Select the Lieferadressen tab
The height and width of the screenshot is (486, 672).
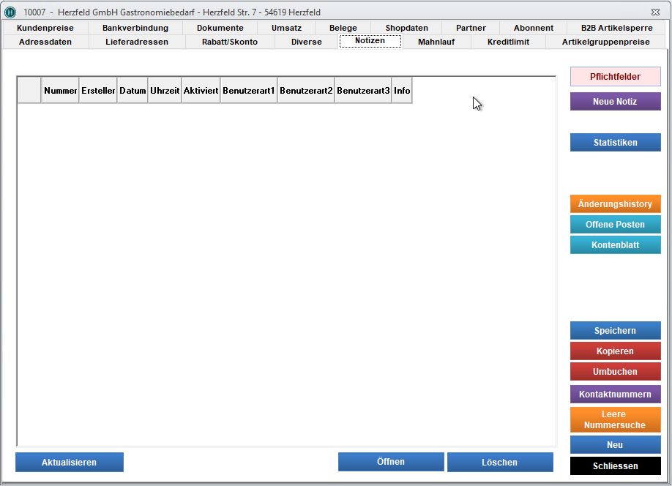point(137,42)
